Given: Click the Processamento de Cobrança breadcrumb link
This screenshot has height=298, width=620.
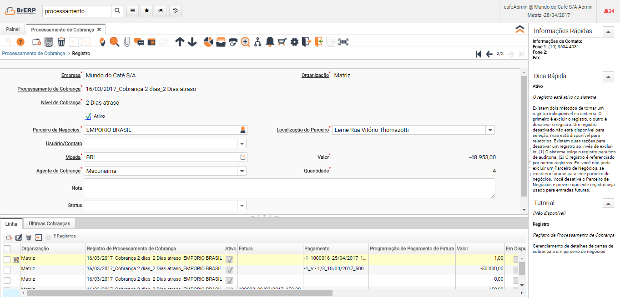Looking at the screenshot, I should [x=34, y=54].
